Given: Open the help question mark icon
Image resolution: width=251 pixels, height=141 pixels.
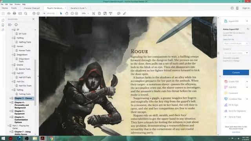Looking at the screenshot, I should (x=232, y=8).
